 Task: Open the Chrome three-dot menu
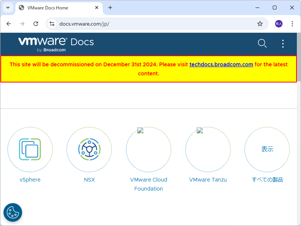(292, 23)
